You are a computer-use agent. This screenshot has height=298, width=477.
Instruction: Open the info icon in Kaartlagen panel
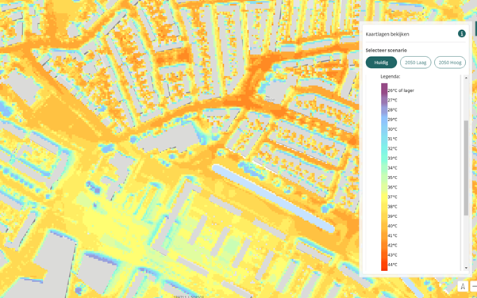pos(461,34)
